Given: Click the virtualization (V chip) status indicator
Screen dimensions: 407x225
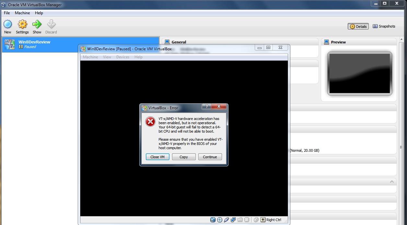Looking at the screenshot, I should tap(247, 220).
